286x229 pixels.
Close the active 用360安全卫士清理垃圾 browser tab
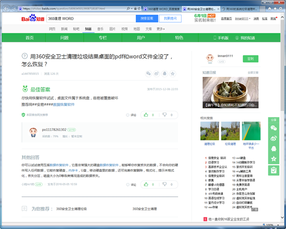218,9
